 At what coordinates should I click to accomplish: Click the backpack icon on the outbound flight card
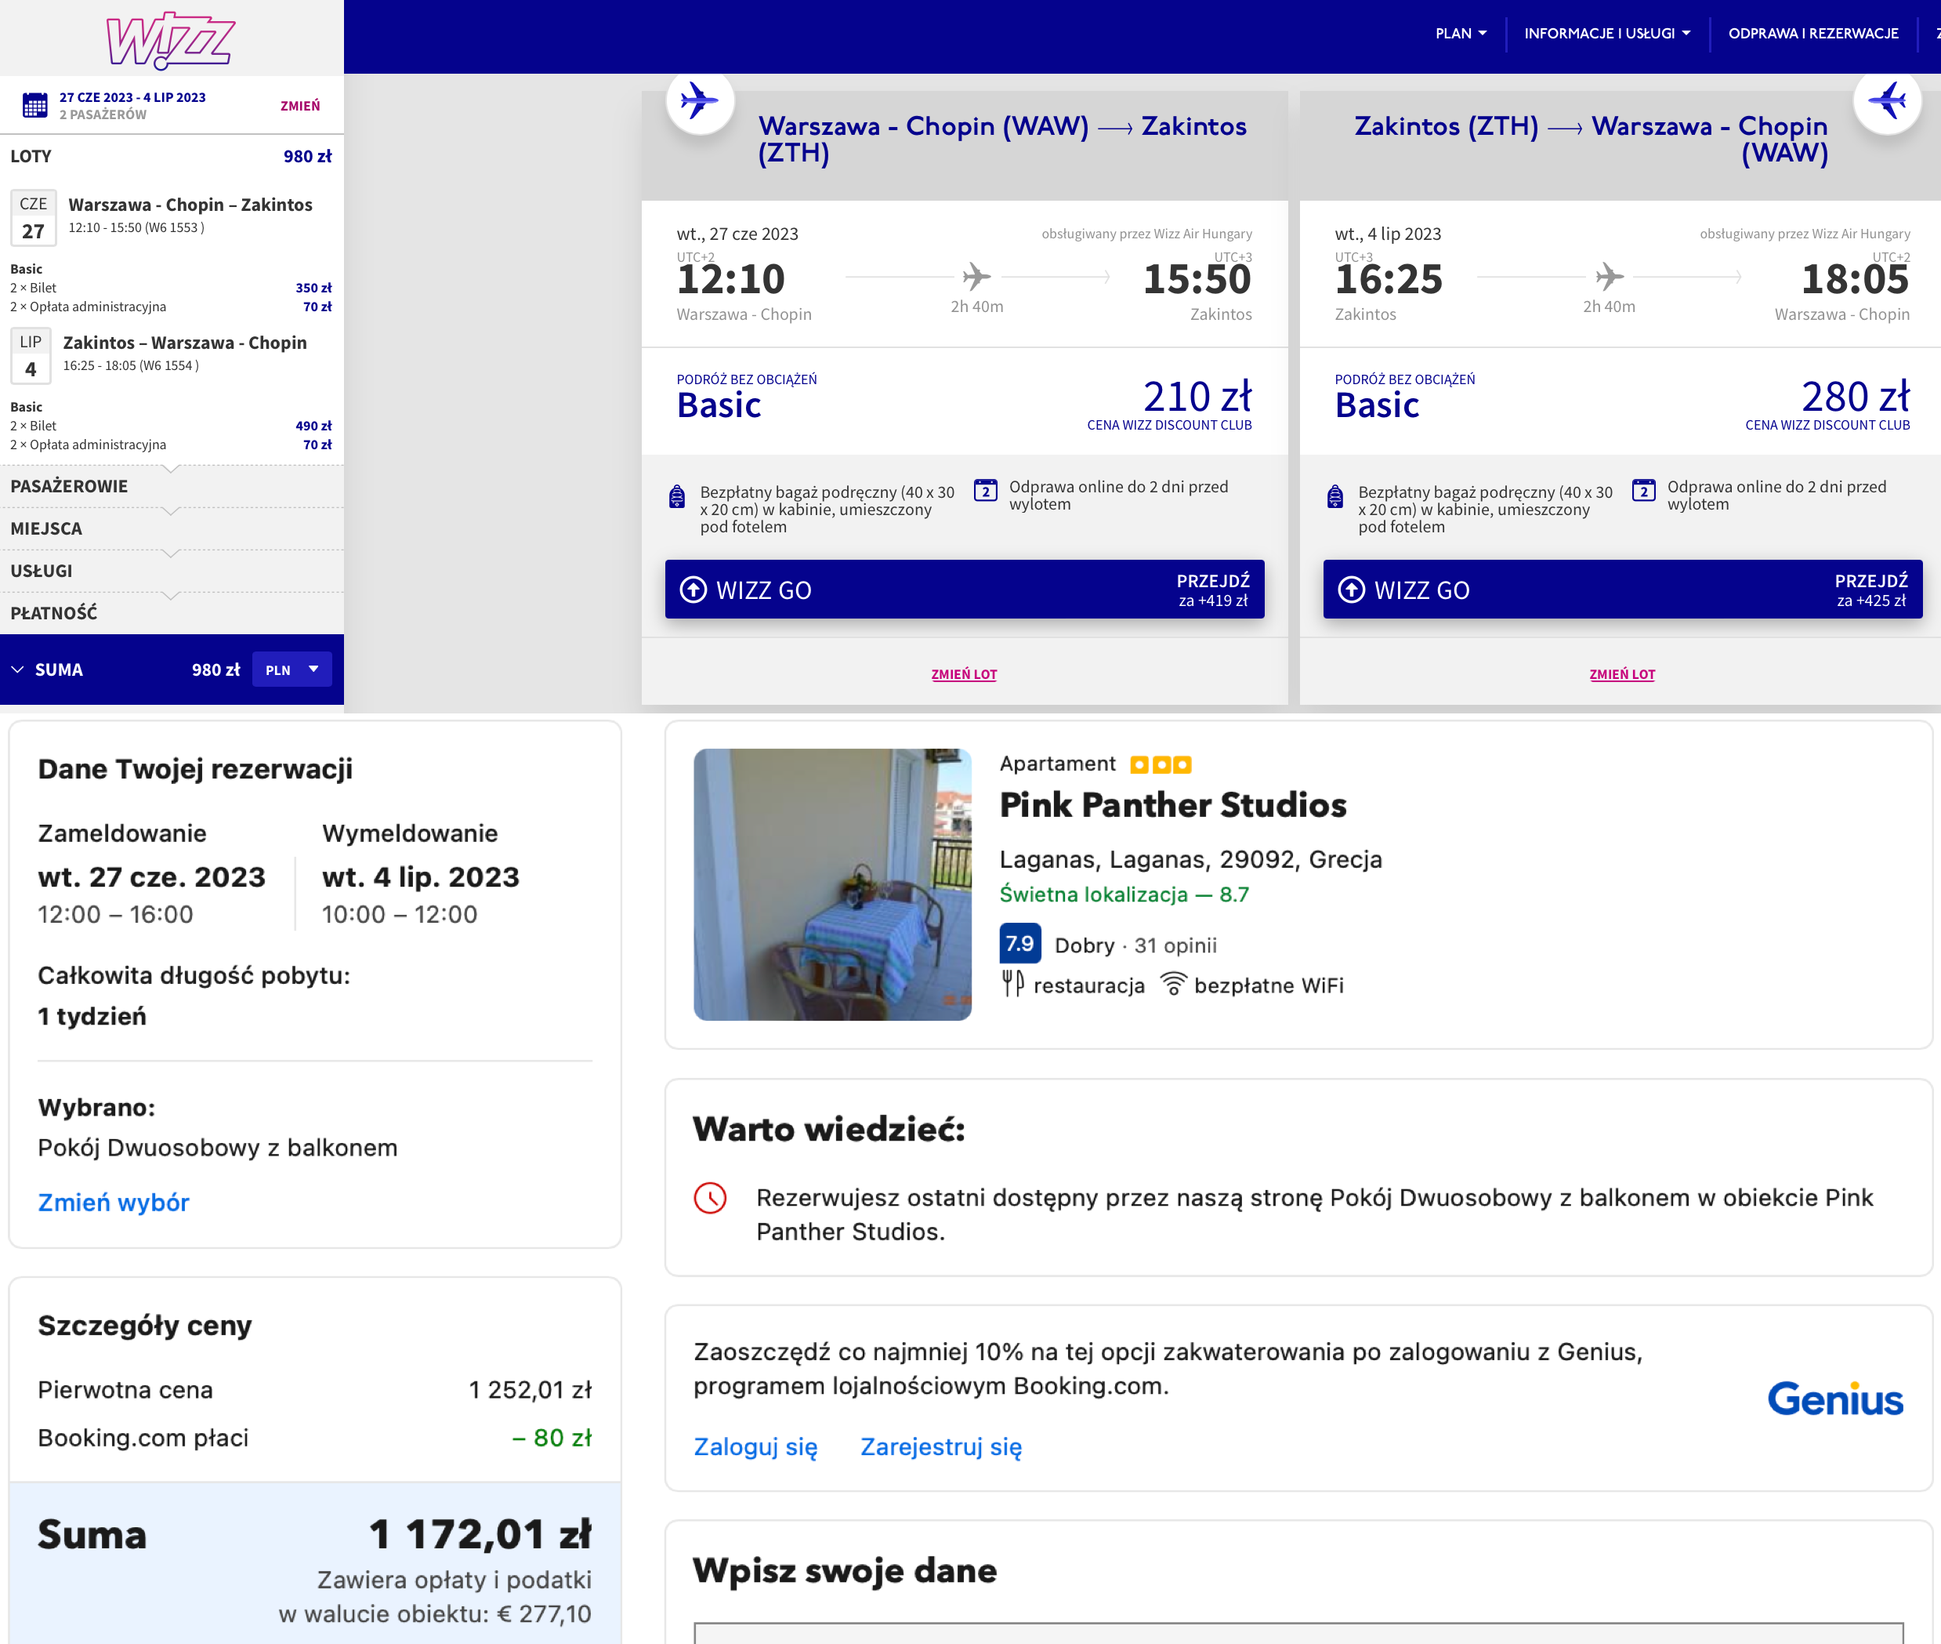pyautogui.click(x=677, y=497)
